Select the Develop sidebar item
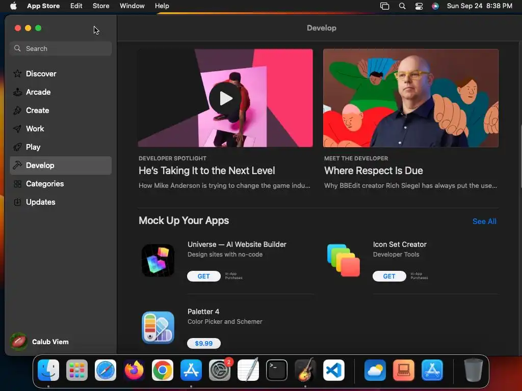 point(61,165)
